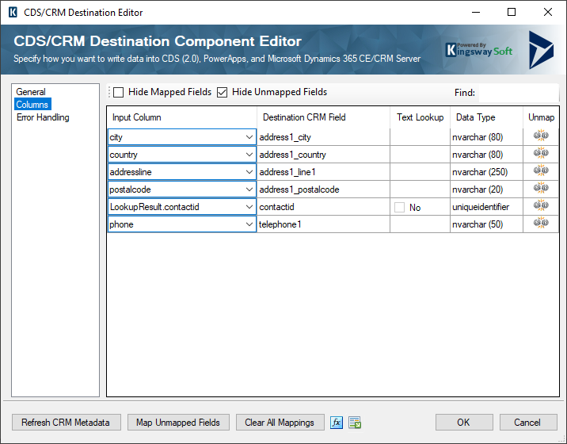
Task: Unmap the contactid field
Action: [x=541, y=205]
